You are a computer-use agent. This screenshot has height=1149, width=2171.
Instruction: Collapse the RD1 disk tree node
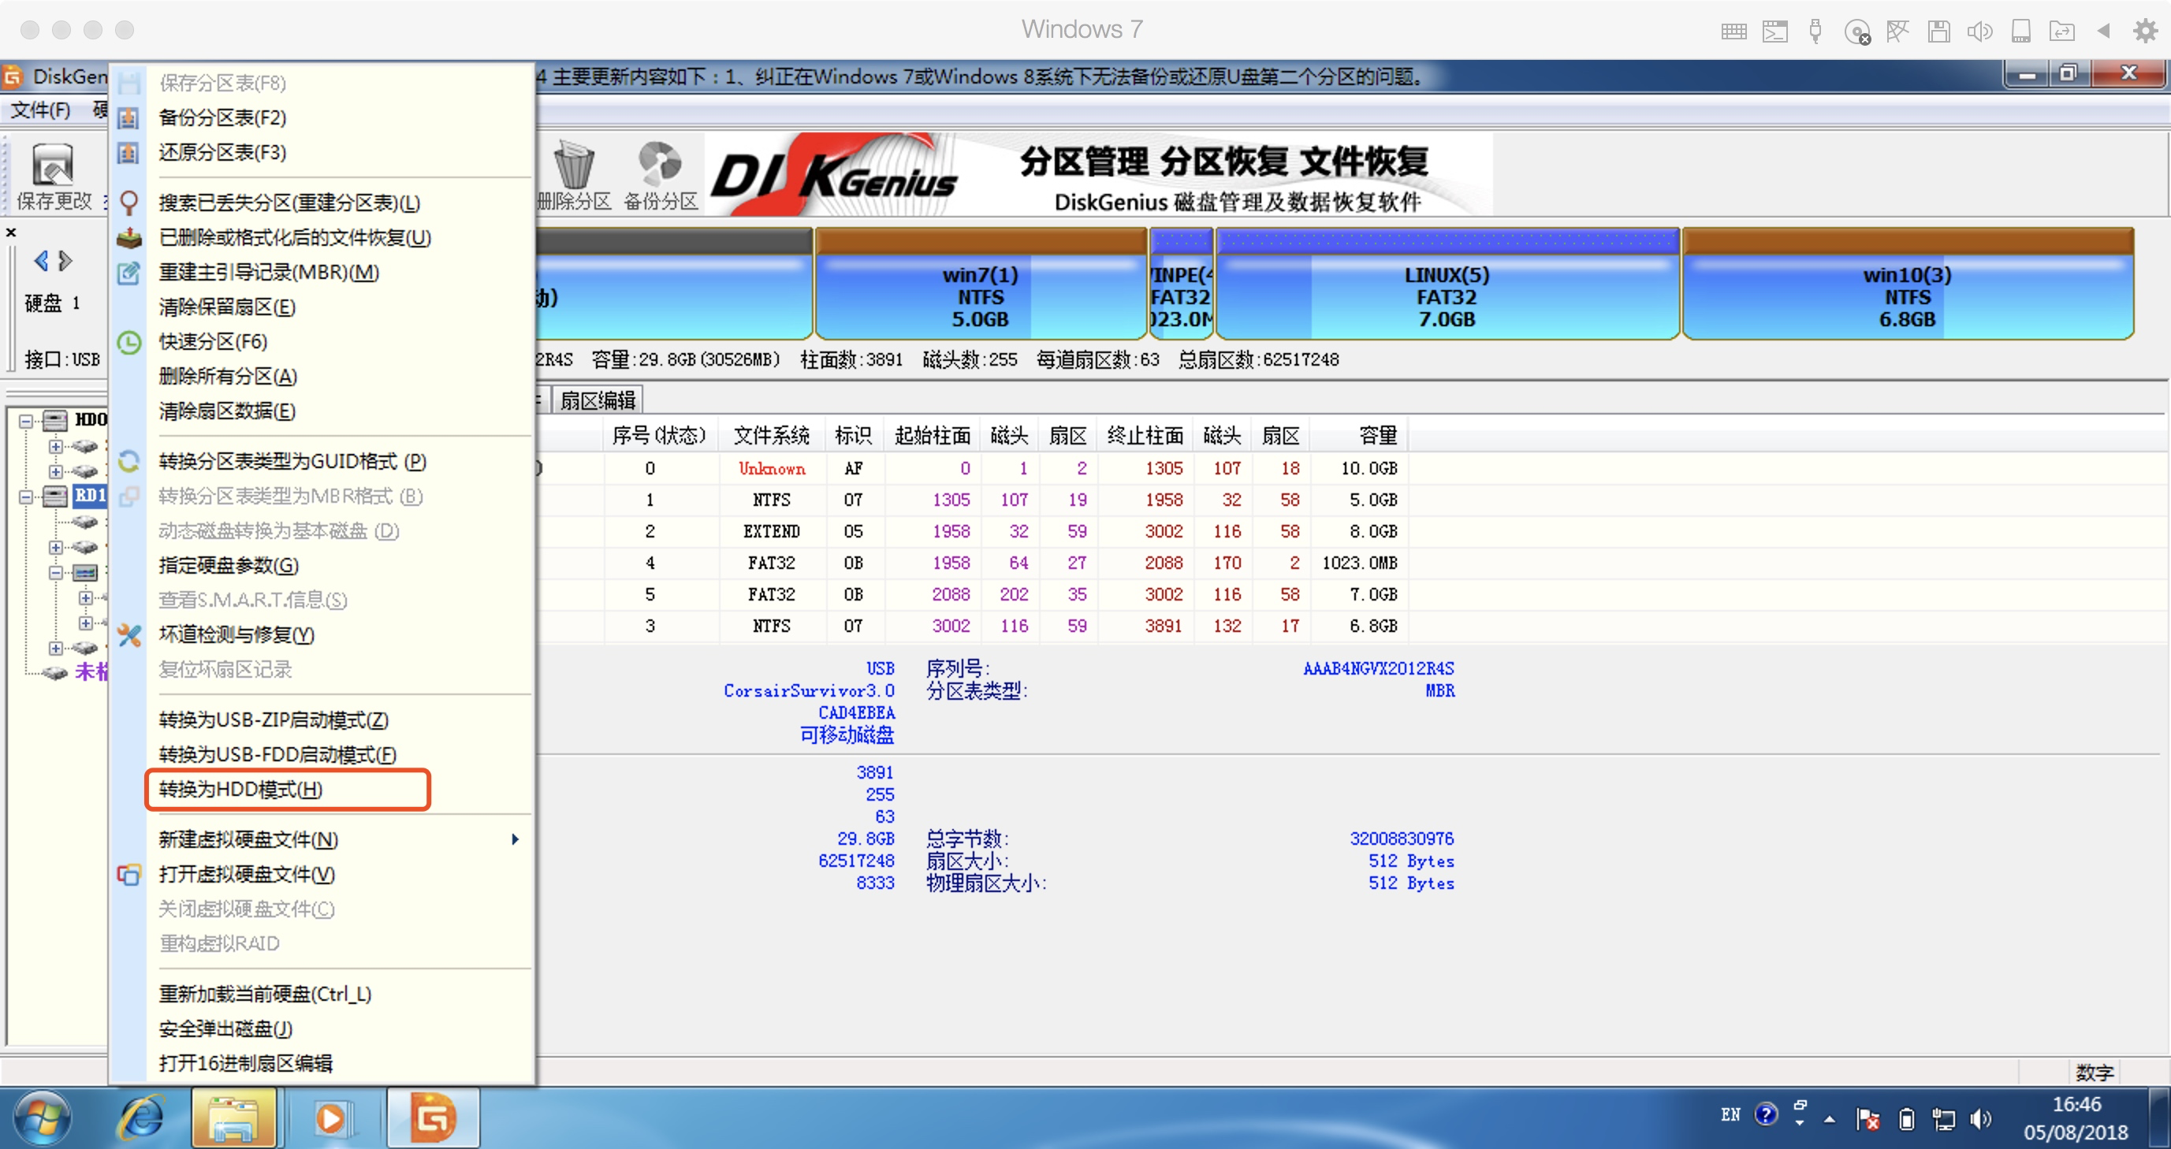coord(26,496)
